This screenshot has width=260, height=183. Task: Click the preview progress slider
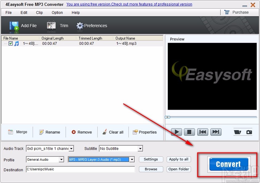tap(168, 117)
